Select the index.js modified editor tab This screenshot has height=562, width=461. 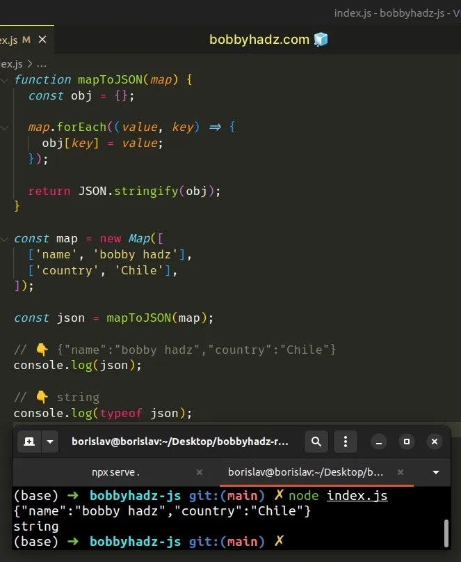click(26, 40)
